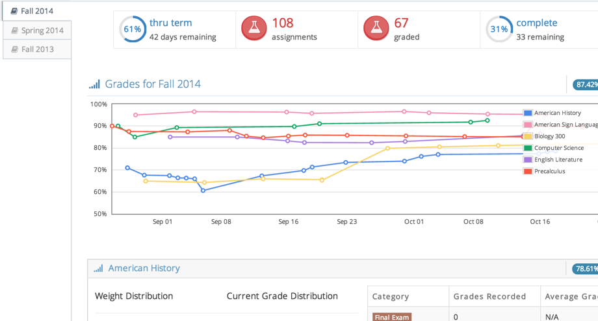598x321 pixels.
Task: Click the bar chart icon beside American History heading
Action: (98, 268)
